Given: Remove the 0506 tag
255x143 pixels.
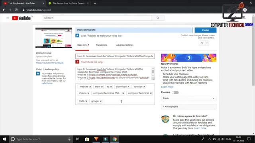Looking at the screenshot, I should coord(86,101).
